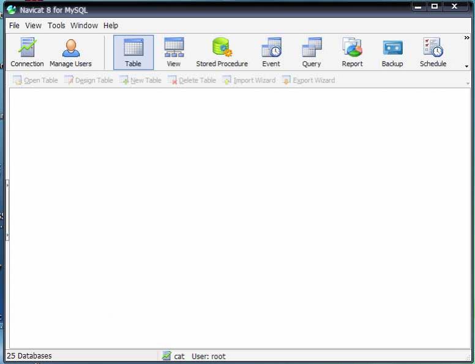Open the table toolbar options dropdown arrow
Image resolution: width=475 pixels, height=364 pixels.
(468, 83)
